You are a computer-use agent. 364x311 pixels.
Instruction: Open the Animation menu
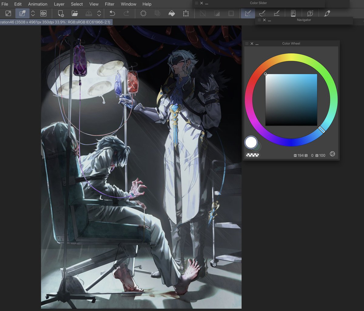point(38,4)
